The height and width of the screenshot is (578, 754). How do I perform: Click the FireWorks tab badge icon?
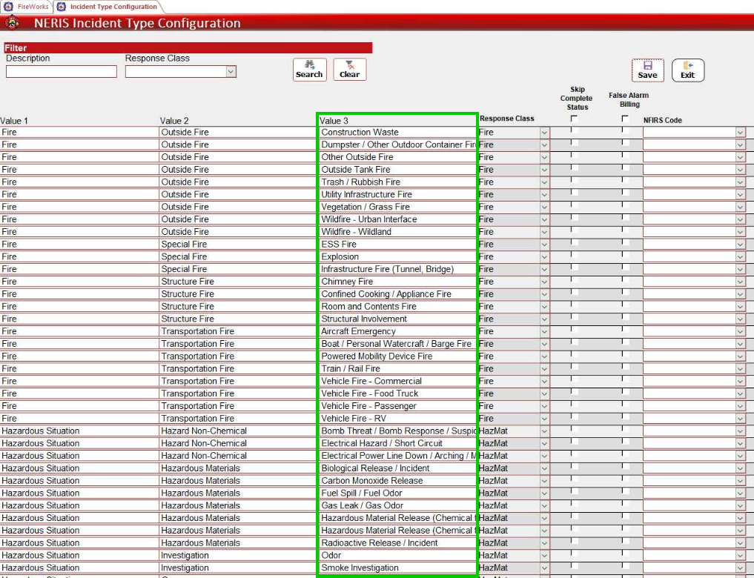point(9,7)
